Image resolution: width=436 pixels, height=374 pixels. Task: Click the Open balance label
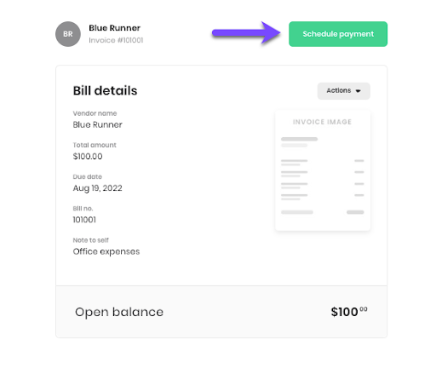coord(119,312)
